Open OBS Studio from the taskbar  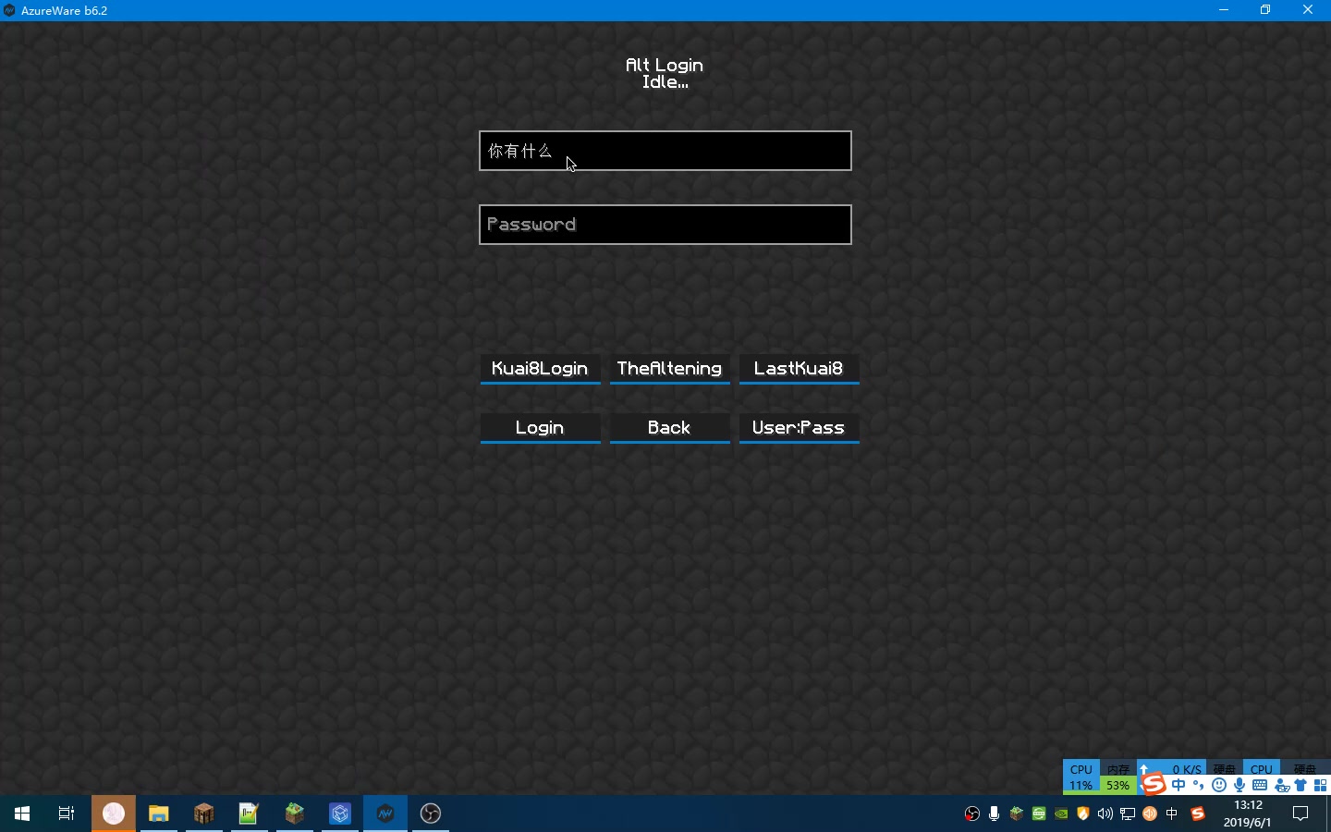[x=431, y=814]
